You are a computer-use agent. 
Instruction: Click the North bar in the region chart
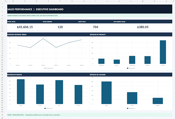[21, 91]
